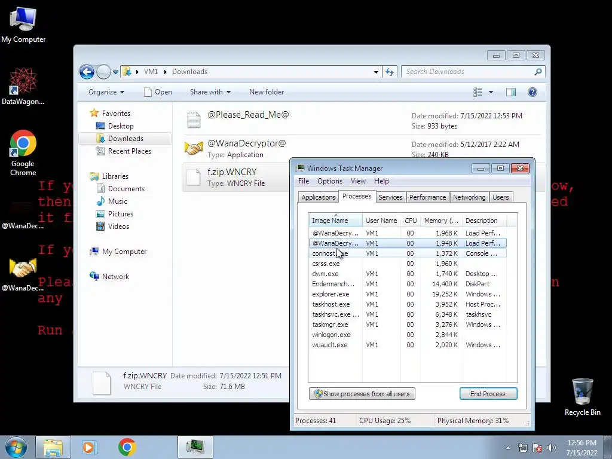
Task: Select the Endermanch process row
Action: [408, 284]
